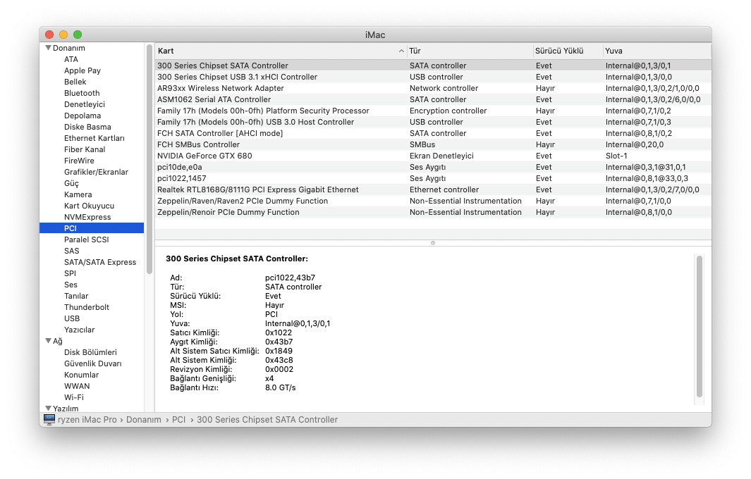Select AR93xx Wireless Network Adapter row

click(x=221, y=88)
